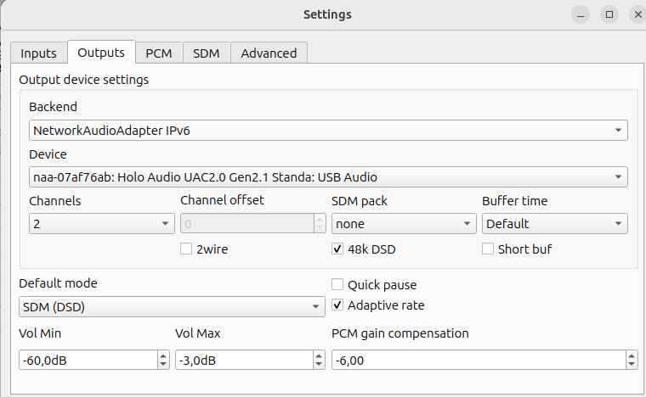646x397 pixels.
Task: Expand the SDM pack dropdown
Action: tap(403, 224)
